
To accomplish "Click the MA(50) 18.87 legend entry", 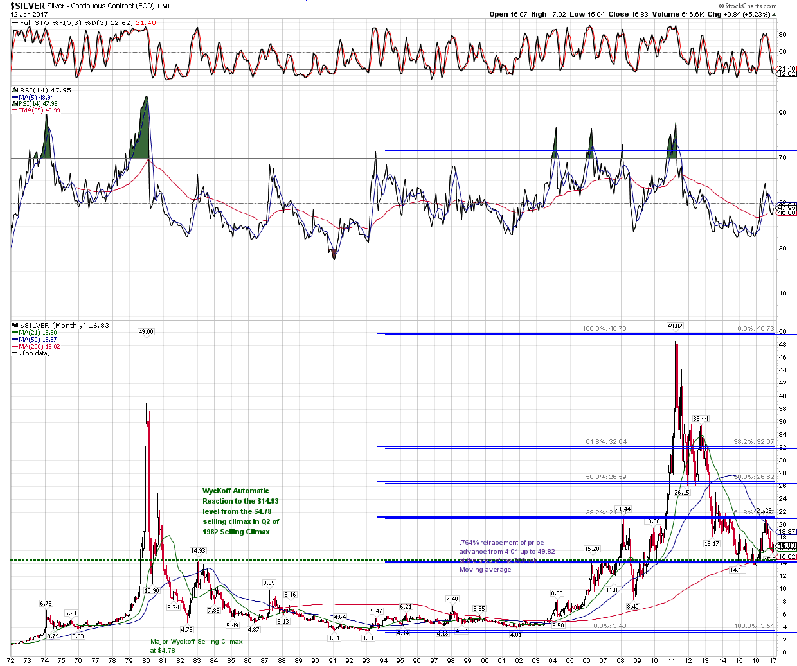I will (38, 340).
